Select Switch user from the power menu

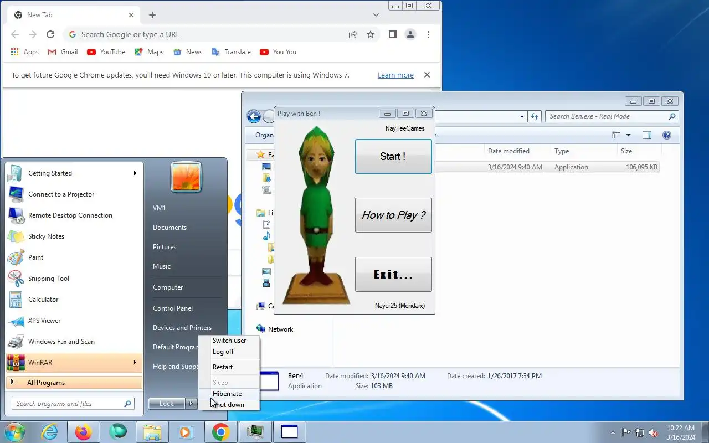(229, 341)
